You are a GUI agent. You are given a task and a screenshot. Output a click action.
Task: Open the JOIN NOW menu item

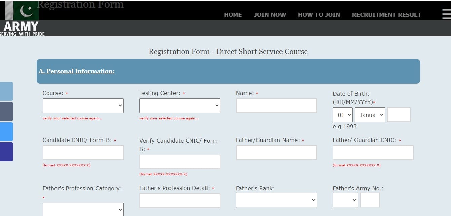[270, 15]
